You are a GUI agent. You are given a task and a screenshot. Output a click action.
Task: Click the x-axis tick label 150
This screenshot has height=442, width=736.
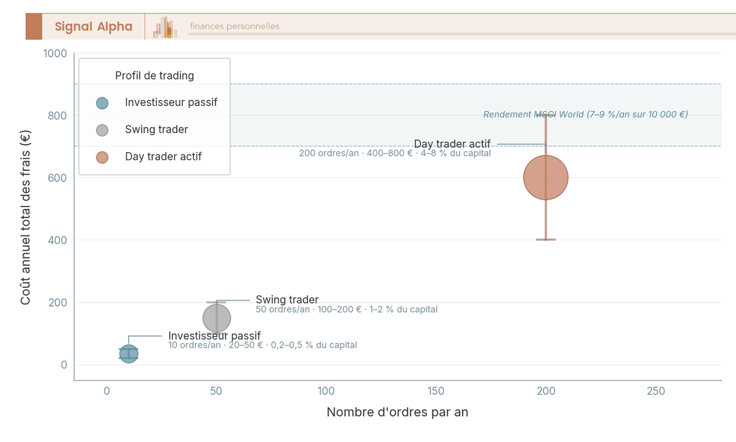click(436, 391)
